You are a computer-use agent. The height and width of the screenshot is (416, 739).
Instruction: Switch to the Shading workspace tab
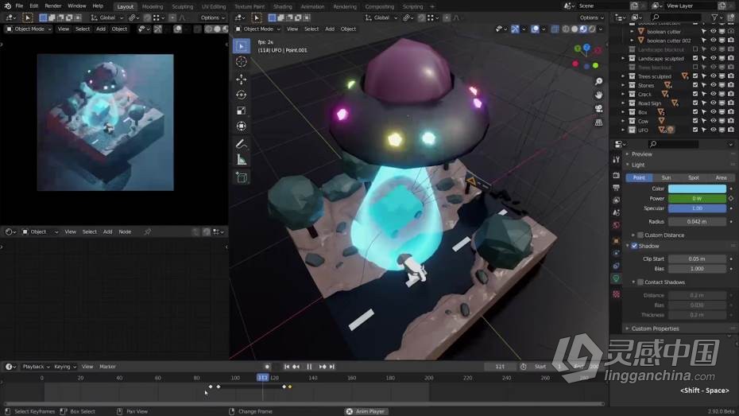(282, 6)
